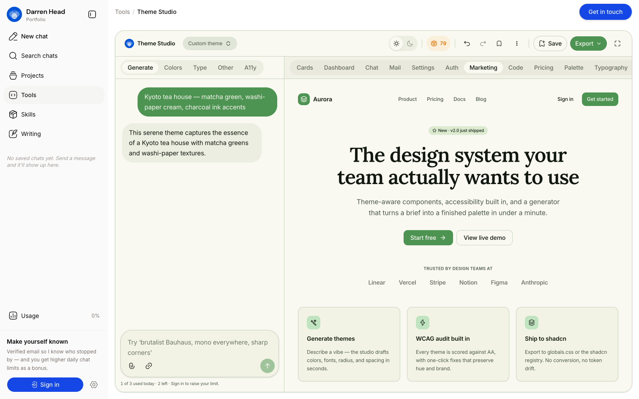This screenshot has height=399, width=639.
Task: Click the Figma logo text
Action: pos(499,282)
